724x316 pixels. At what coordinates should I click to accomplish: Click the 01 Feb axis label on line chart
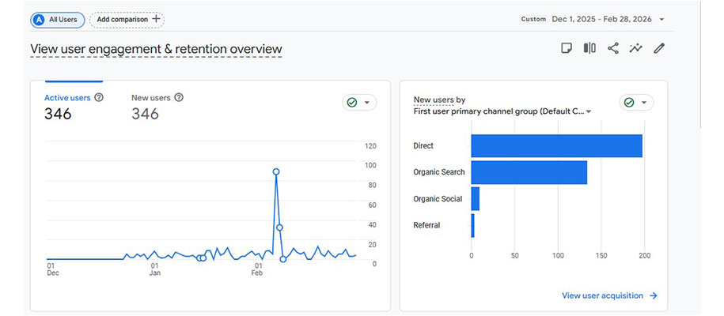(x=257, y=269)
